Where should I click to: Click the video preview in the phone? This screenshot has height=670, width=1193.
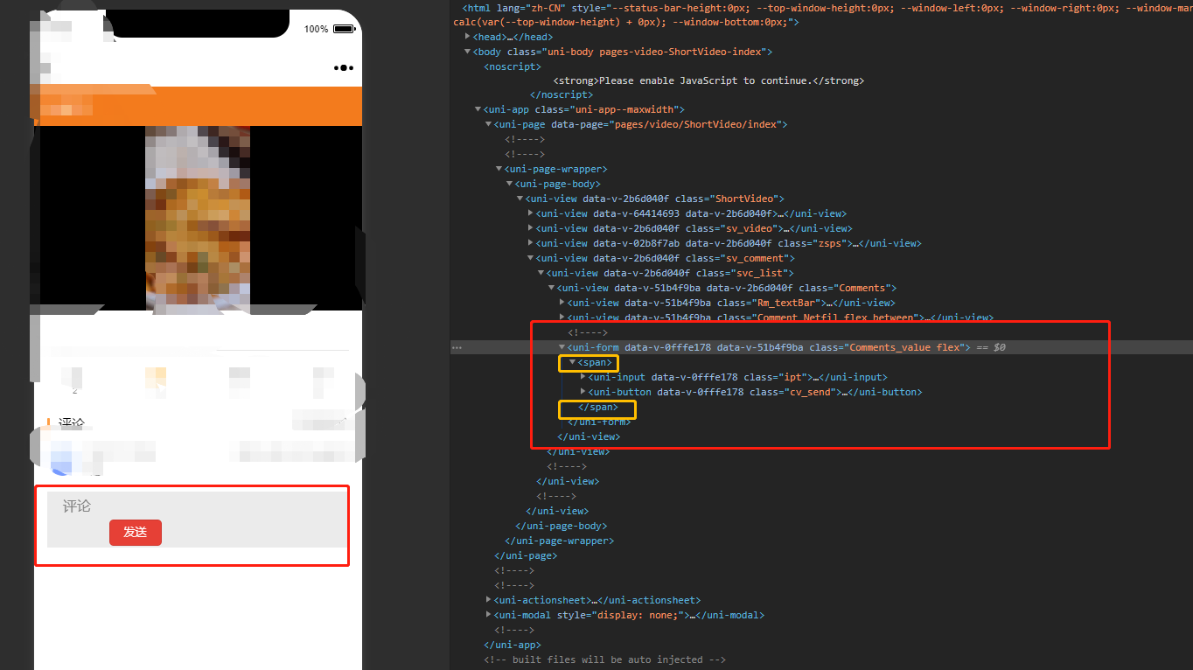point(198,218)
